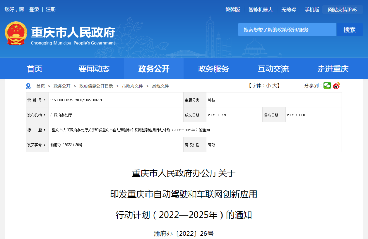
Task: Click the WeChat share icon
Action: pyautogui.click(x=327, y=86)
